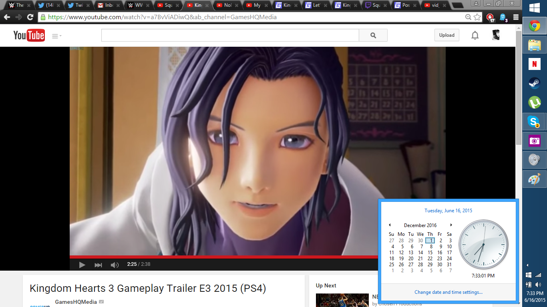The image size is (547, 307).
Task: Show hidden system tray icons
Action: click(527, 265)
